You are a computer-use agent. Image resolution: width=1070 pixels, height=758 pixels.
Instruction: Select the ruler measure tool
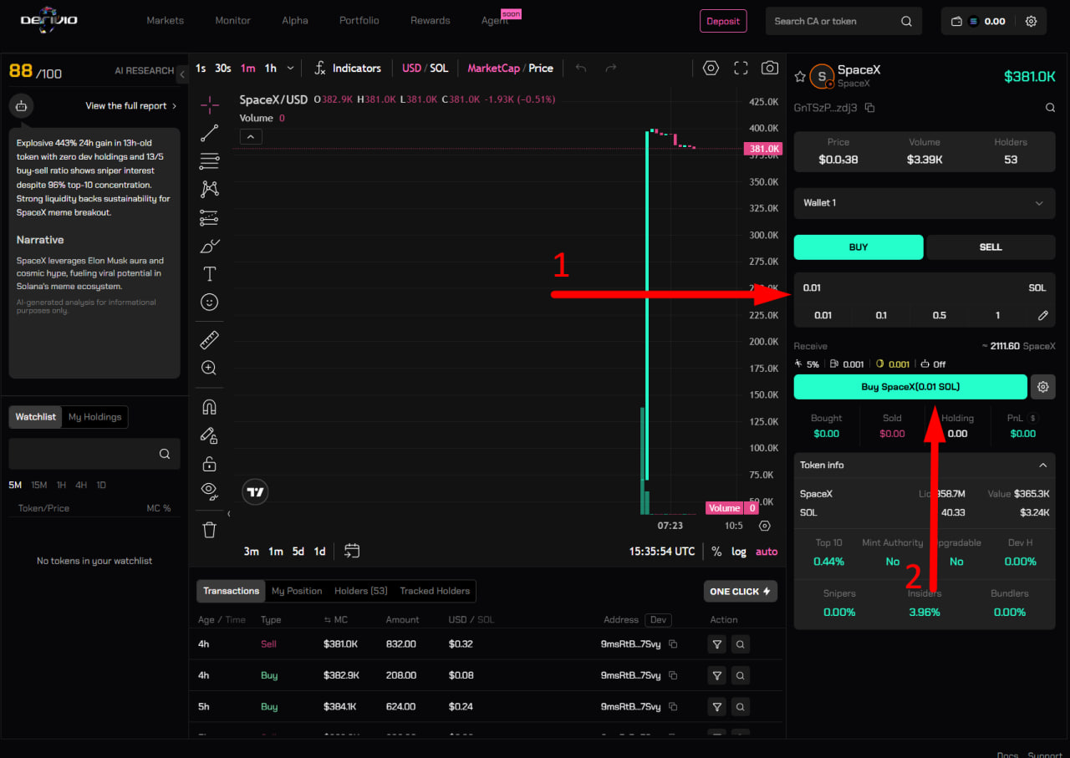pyautogui.click(x=210, y=339)
